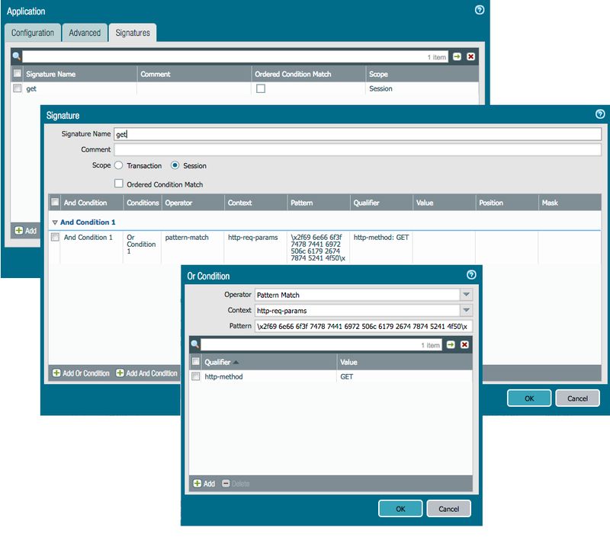Select 'http-method' qualifier row text
The image size is (610, 537).
coord(223,376)
